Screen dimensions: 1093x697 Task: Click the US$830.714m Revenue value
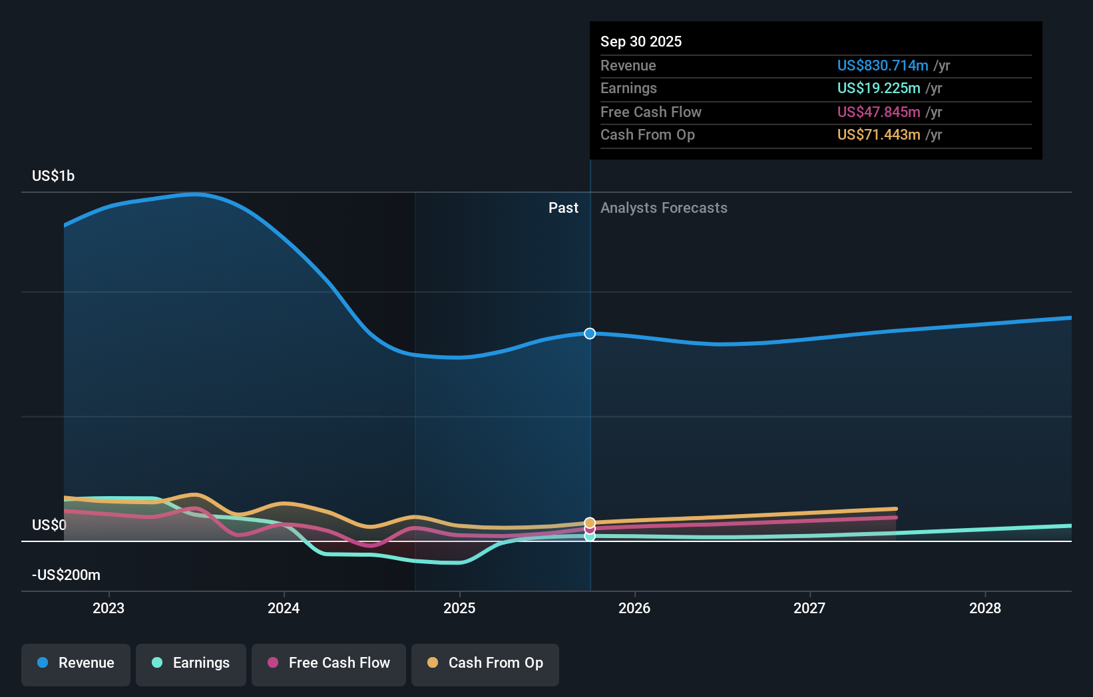pyautogui.click(x=883, y=66)
